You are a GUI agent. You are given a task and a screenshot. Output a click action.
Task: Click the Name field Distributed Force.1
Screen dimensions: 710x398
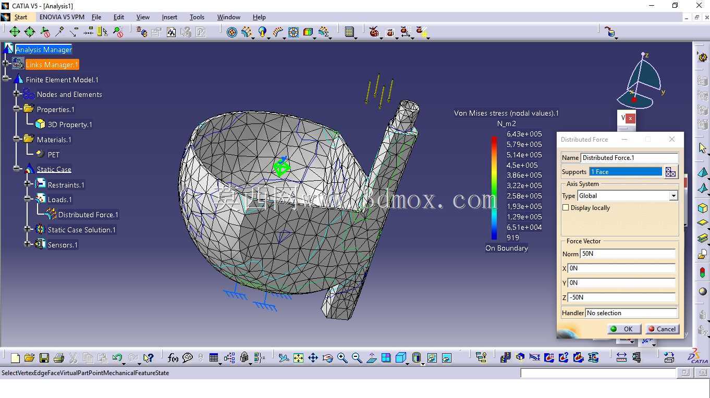tap(629, 158)
